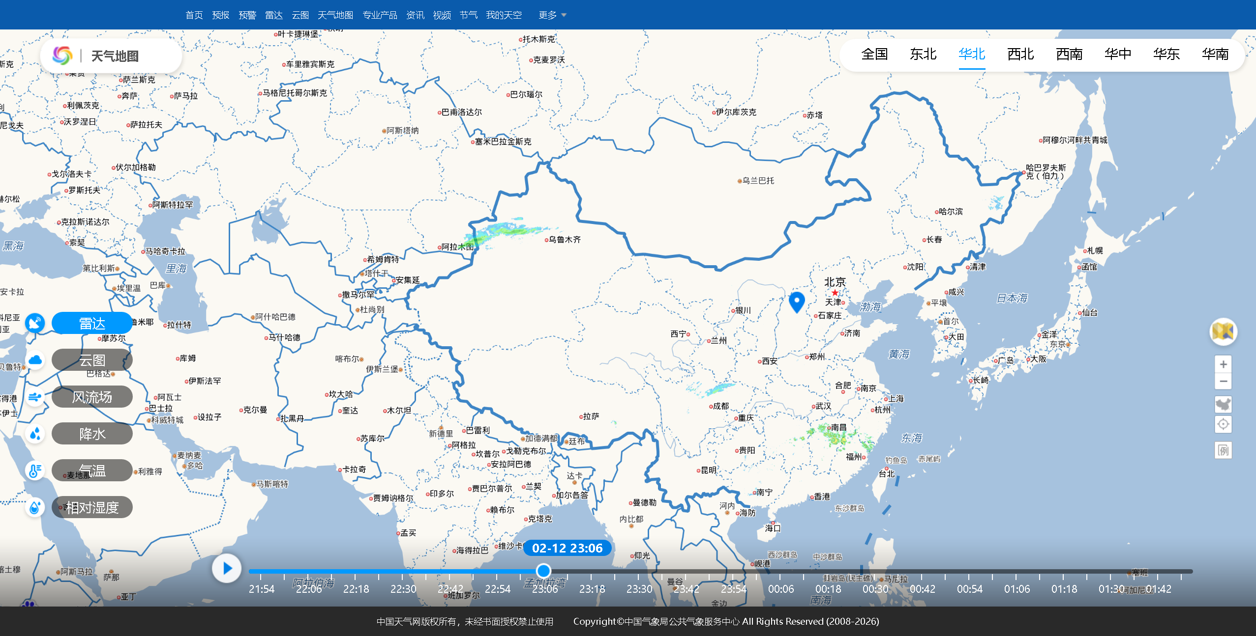This screenshot has height=636, width=1256.
Task: Click the timeline slider handle
Action: 543,571
